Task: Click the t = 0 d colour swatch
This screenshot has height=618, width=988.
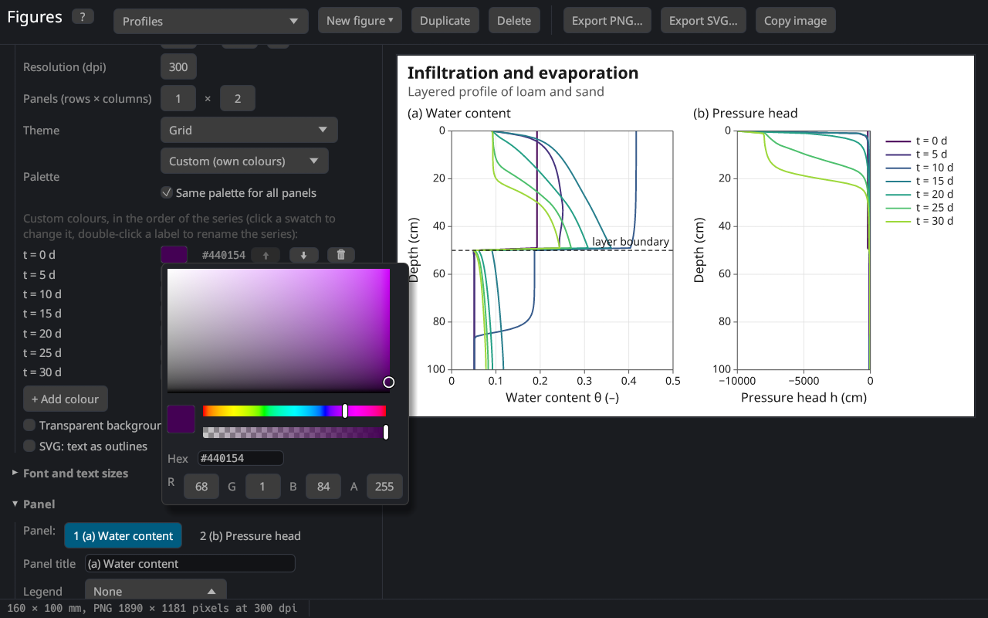Action: click(x=174, y=254)
